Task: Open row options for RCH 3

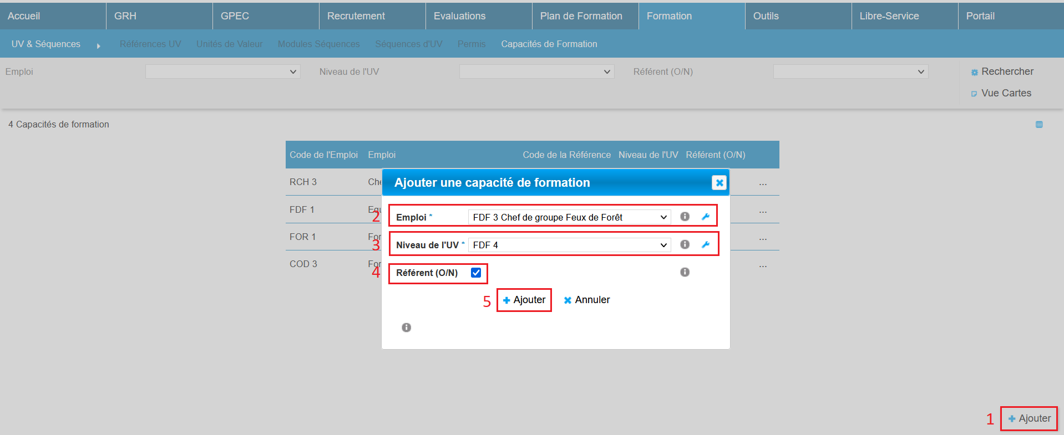Action: click(x=763, y=183)
